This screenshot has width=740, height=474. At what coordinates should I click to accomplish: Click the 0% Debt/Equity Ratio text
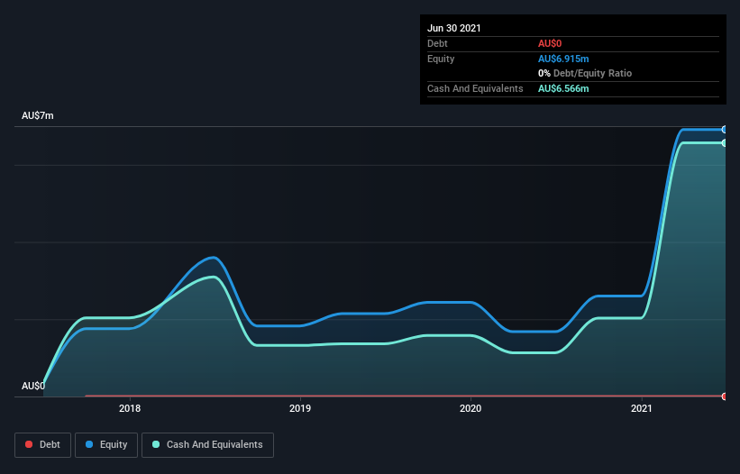(x=585, y=73)
